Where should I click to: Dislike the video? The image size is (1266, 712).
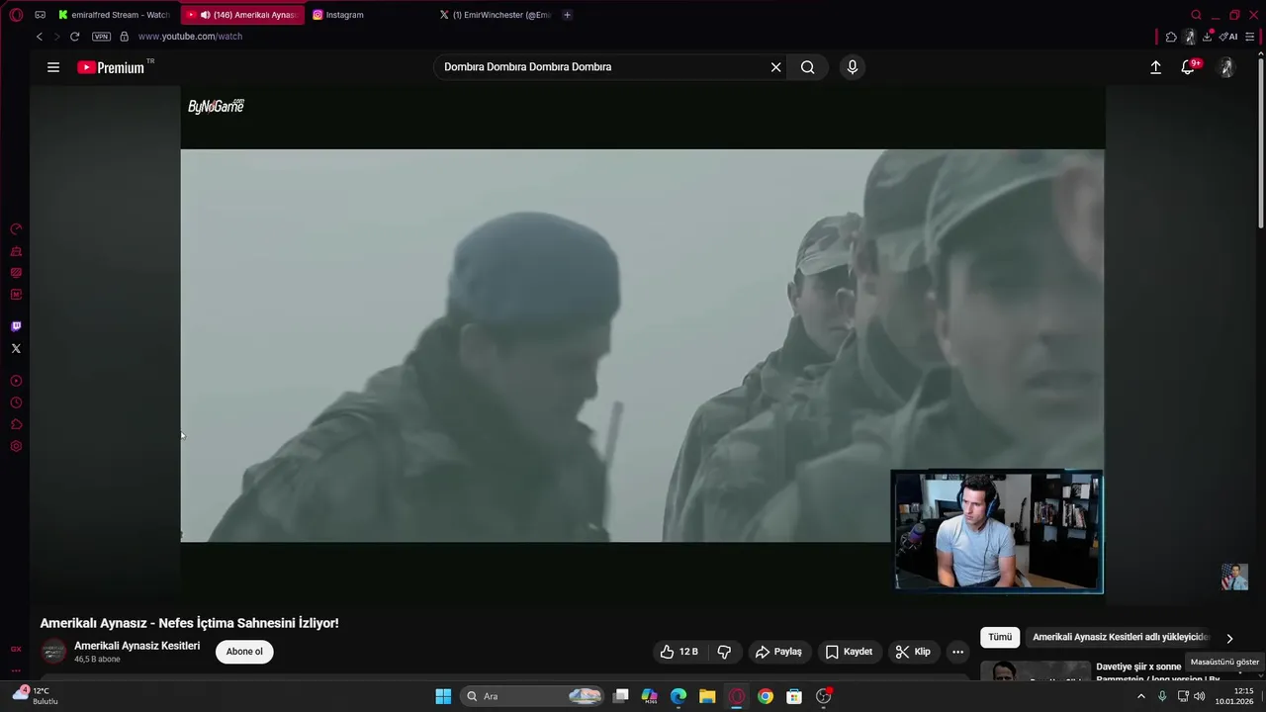724,652
